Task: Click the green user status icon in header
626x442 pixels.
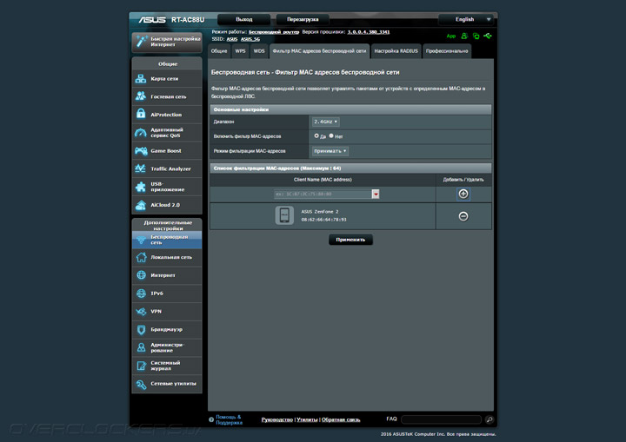Action: (x=464, y=36)
